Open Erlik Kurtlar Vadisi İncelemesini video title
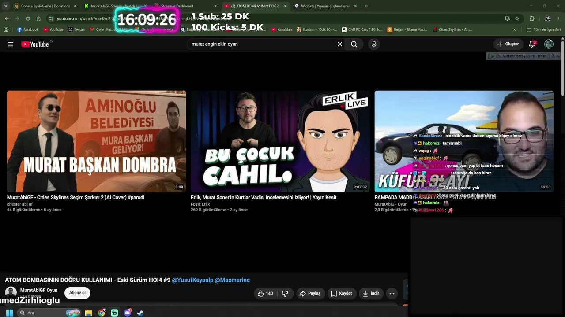 pyautogui.click(x=264, y=198)
